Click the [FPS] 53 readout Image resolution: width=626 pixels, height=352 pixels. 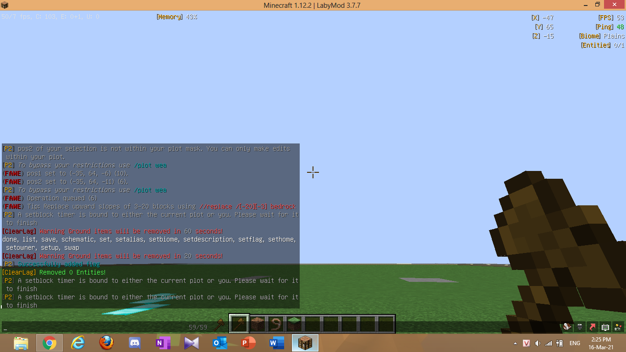(x=611, y=18)
